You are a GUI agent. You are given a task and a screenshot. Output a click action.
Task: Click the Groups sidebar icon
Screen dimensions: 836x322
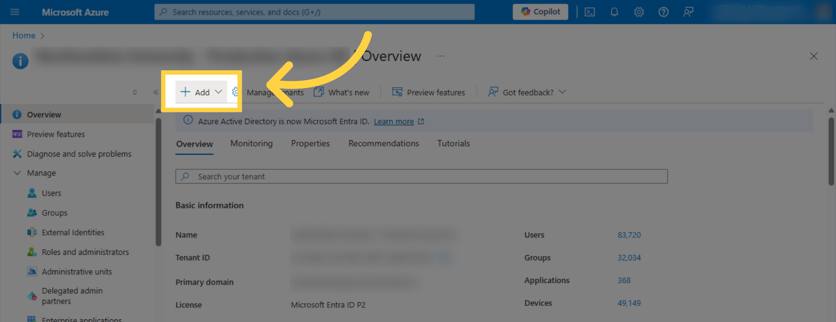click(x=32, y=213)
